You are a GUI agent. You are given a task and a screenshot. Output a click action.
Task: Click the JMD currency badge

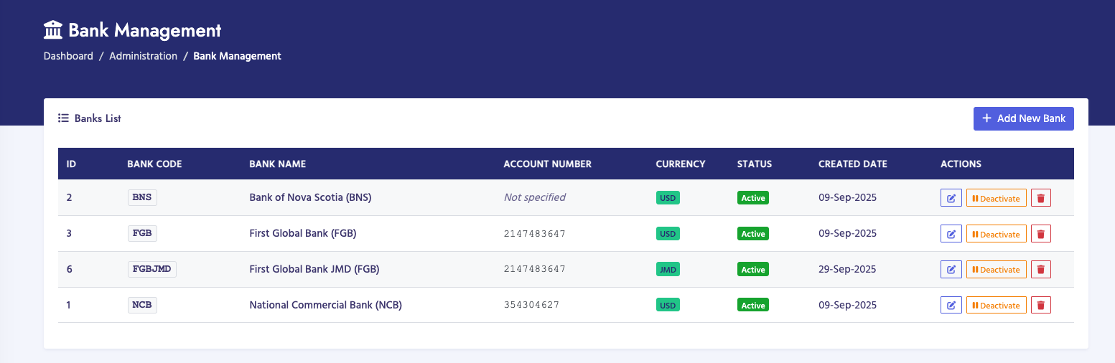668,270
